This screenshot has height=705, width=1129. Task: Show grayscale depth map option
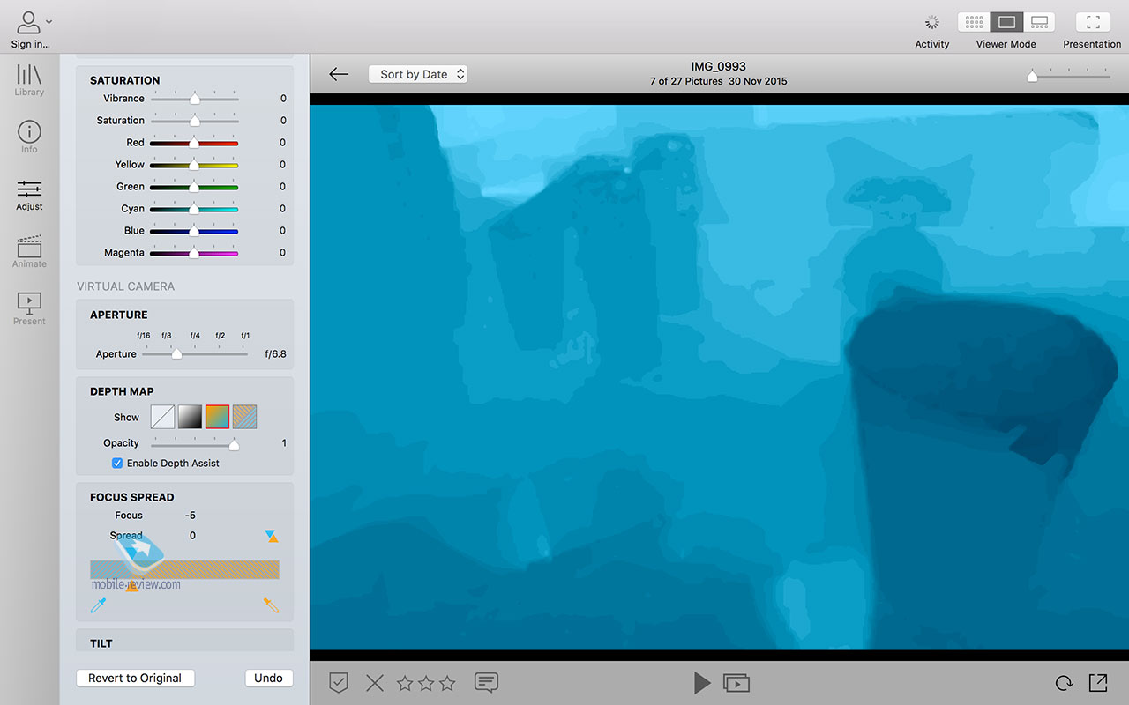pyautogui.click(x=190, y=417)
